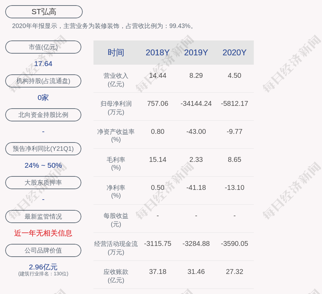Click the 净资产收益率 (%) row label
The width and height of the screenshot is (322, 294).
click(116, 135)
